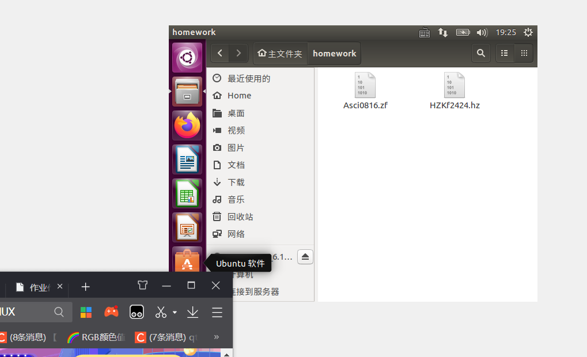
Task: Select homework path bar segment
Action: 334,54
